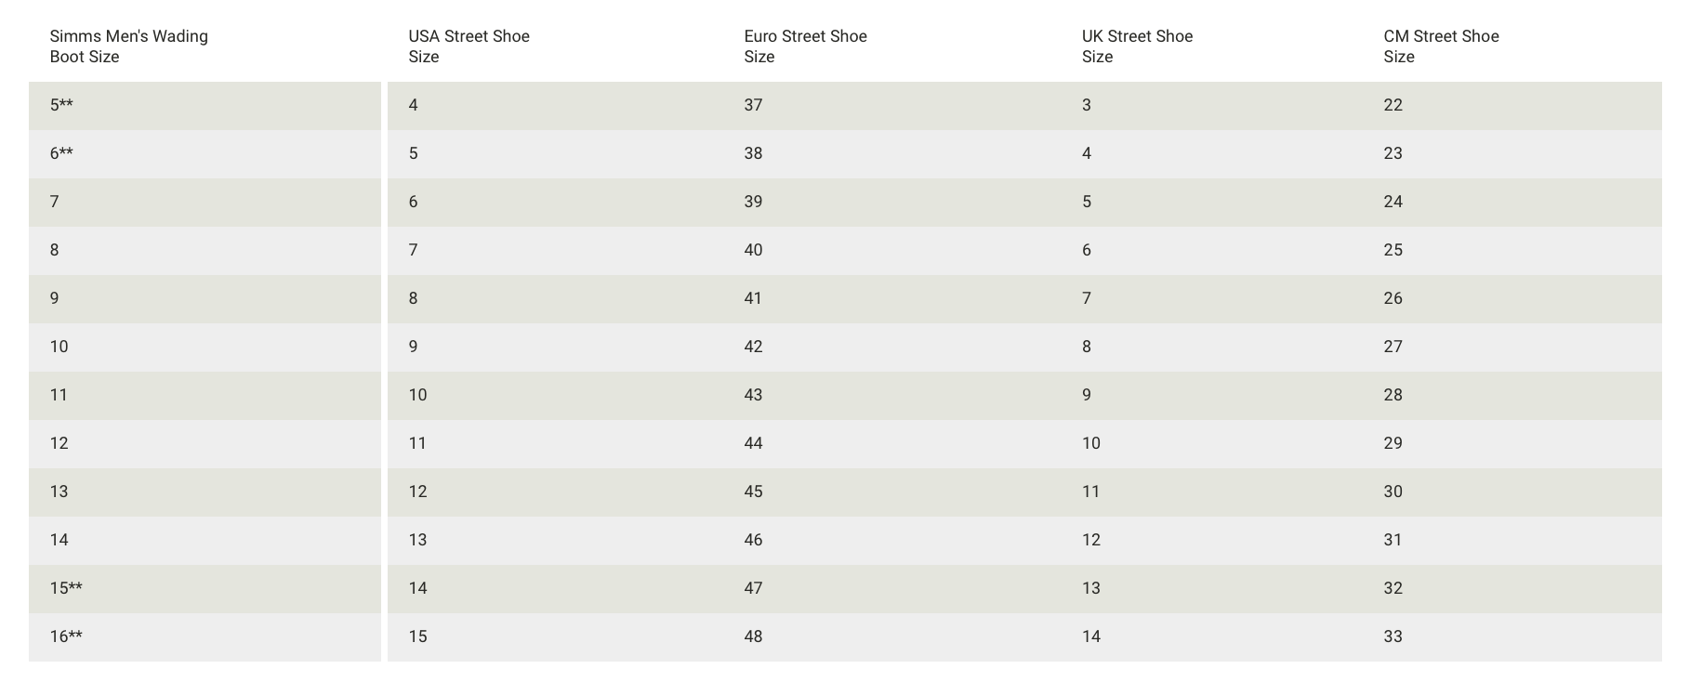Image resolution: width=1690 pixels, height=682 pixels.
Task: Click the Simms Men's Wading Boot Size header
Action: (128, 46)
